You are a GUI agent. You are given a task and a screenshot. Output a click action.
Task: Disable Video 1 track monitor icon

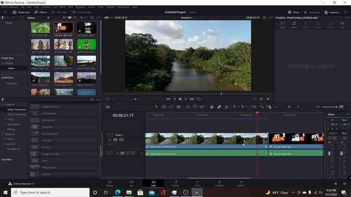121,140
